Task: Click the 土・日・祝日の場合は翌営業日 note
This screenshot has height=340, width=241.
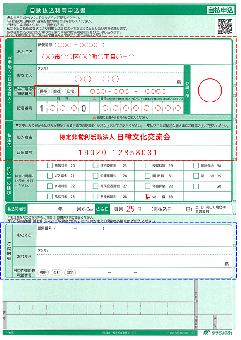Action: pyautogui.click(x=210, y=209)
